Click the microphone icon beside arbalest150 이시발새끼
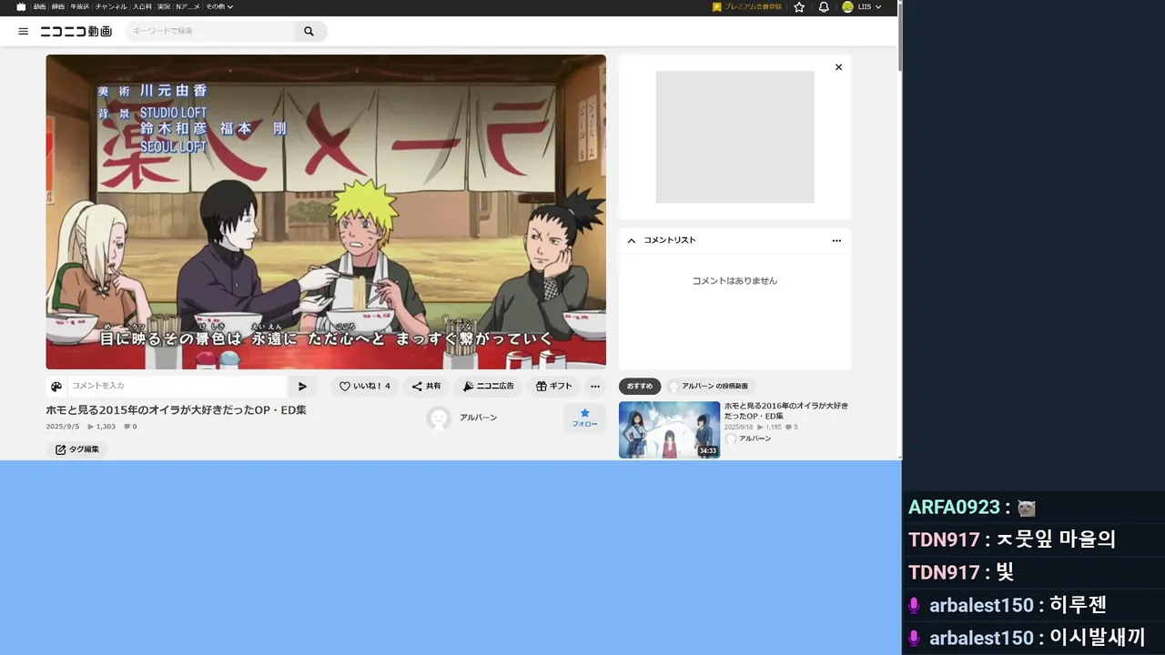The width and height of the screenshot is (1165, 655). (915, 639)
